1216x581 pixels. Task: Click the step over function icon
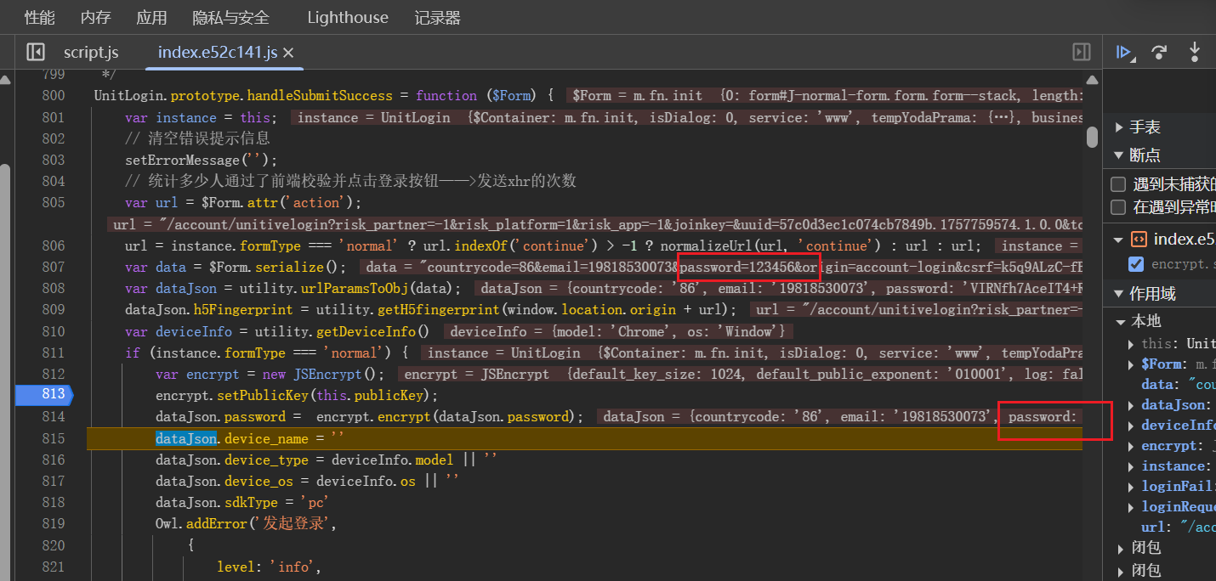[x=1159, y=53]
